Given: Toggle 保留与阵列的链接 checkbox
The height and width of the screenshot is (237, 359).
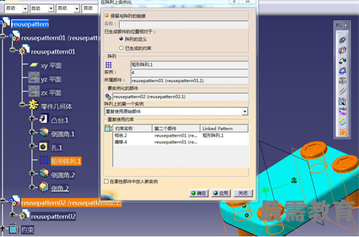Looking at the screenshot, I should pyautogui.click(x=107, y=16).
